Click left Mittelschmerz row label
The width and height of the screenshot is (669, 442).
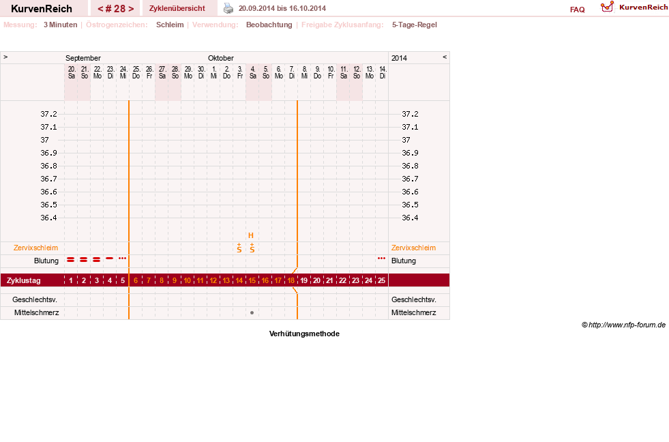pos(37,312)
